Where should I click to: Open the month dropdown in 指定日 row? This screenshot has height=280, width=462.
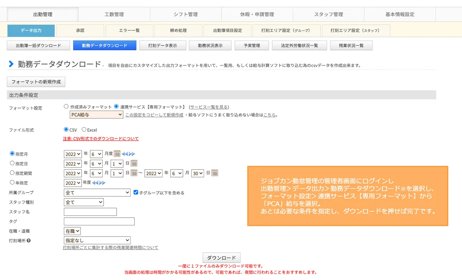coord(96,163)
